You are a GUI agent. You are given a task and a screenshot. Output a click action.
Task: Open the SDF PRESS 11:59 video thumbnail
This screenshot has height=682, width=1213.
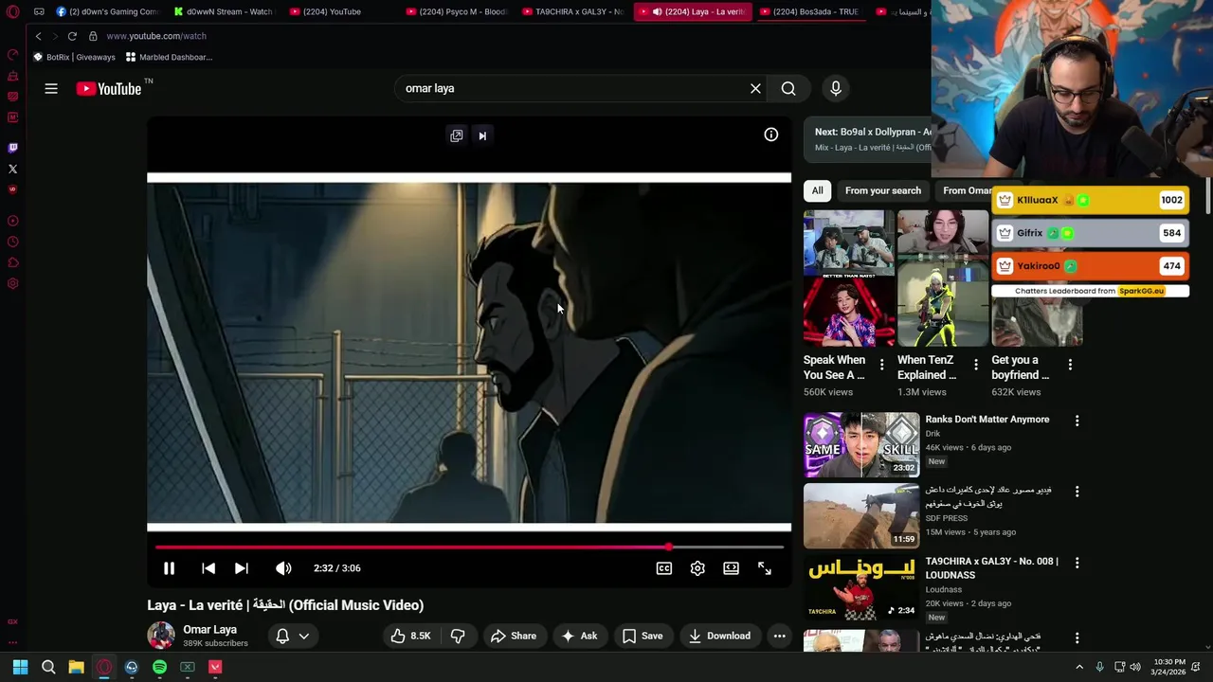[861, 515]
